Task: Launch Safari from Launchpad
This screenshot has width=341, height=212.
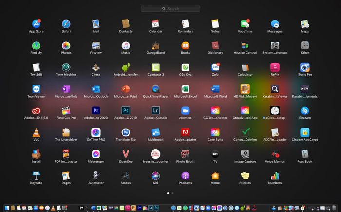Action: (66, 24)
